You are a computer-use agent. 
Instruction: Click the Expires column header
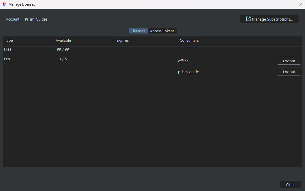123,41
